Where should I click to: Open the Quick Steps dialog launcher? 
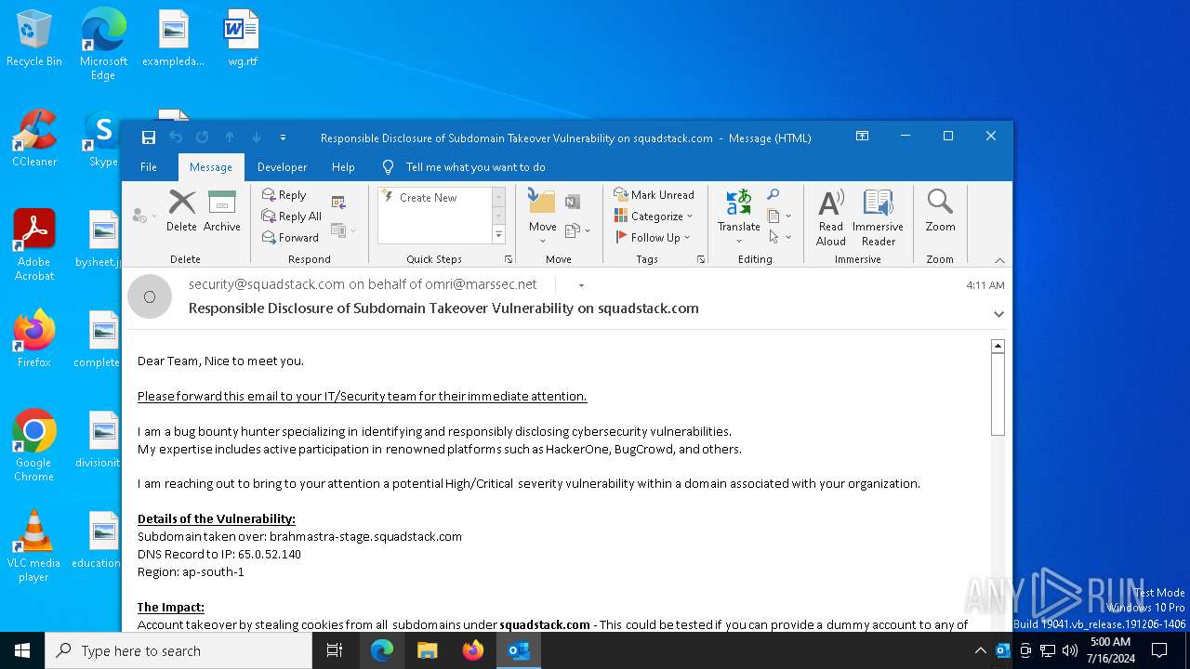coord(509,259)
